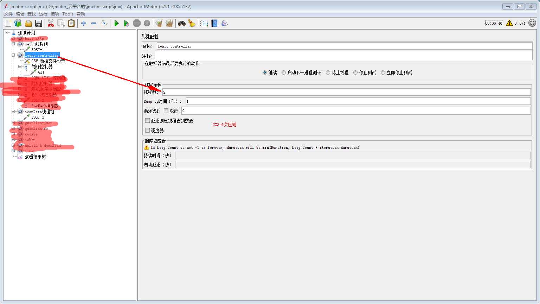Create a new test plan via toolbar icon
Viewport: 540px width, 304px height.
[8, 23]
